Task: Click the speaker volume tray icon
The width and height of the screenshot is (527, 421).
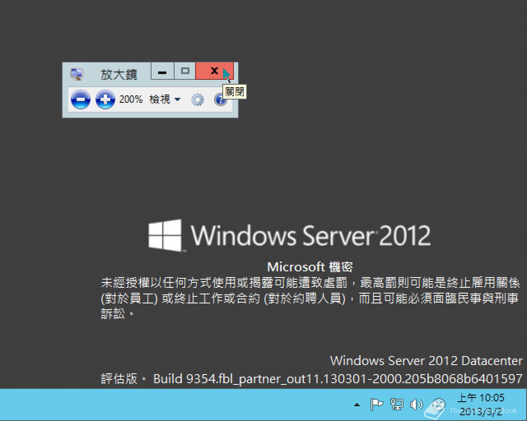Action: click(416, 405)
